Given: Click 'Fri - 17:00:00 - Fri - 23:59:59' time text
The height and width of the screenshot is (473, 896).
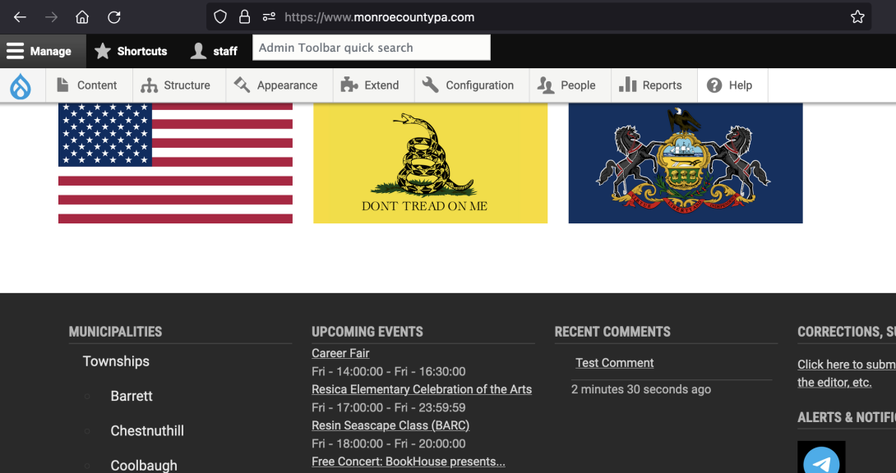Looking at the screenshot, I should (x=389, y=407).
